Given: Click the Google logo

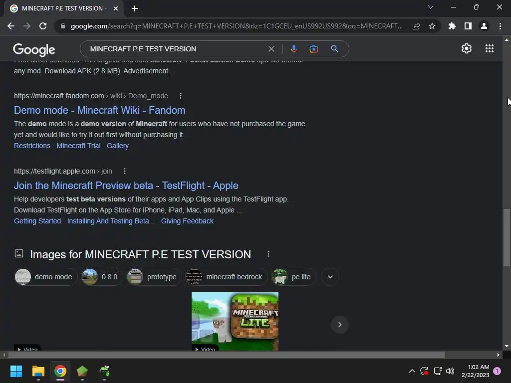Looking at the screenshot, I should click(x=34, y=49).
